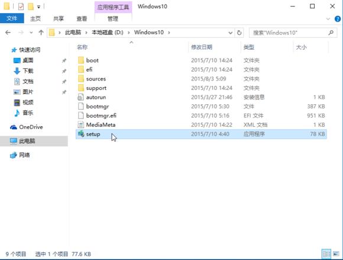Open the 主页 ribbon tab

pyautogui.click(x=35, y=18)
